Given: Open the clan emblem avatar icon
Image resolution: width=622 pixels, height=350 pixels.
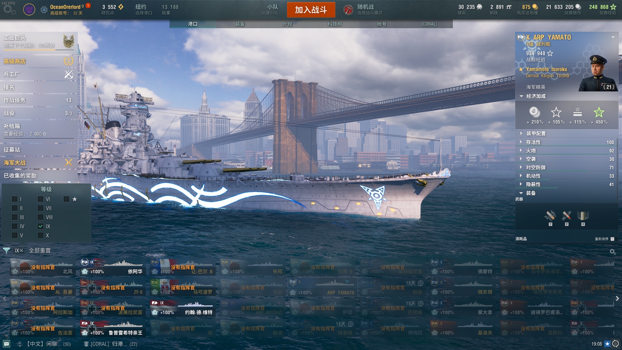Looking at the screenshot, I should click(x=29, y=9).
